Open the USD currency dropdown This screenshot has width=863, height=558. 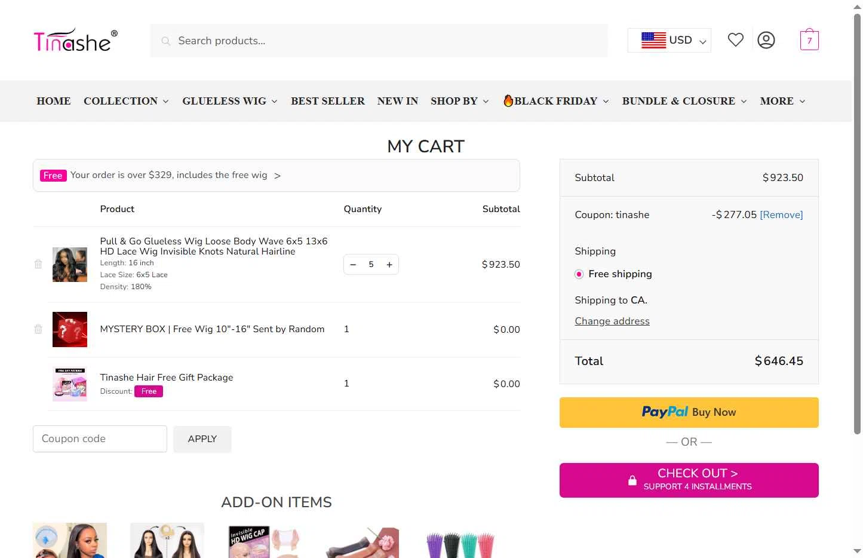(x=669, y=41)
